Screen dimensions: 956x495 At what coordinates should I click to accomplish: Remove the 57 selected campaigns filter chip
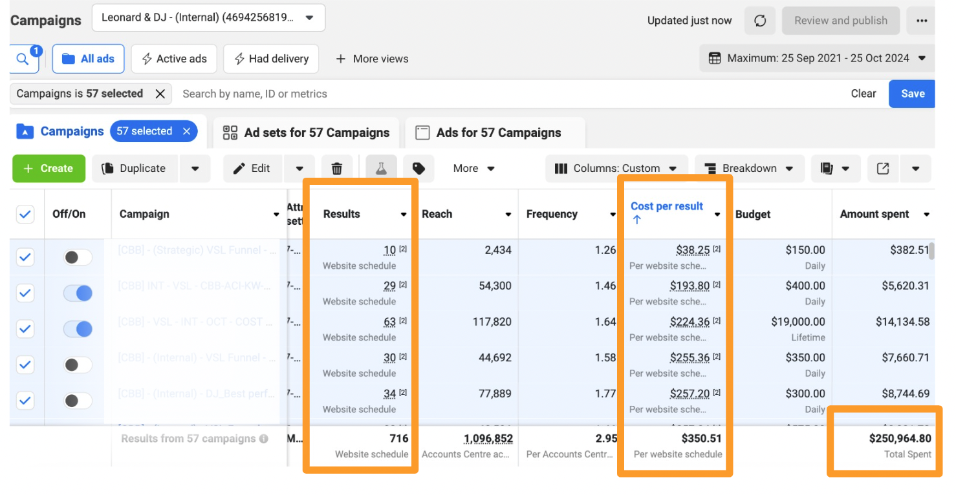tap(160, 94)
